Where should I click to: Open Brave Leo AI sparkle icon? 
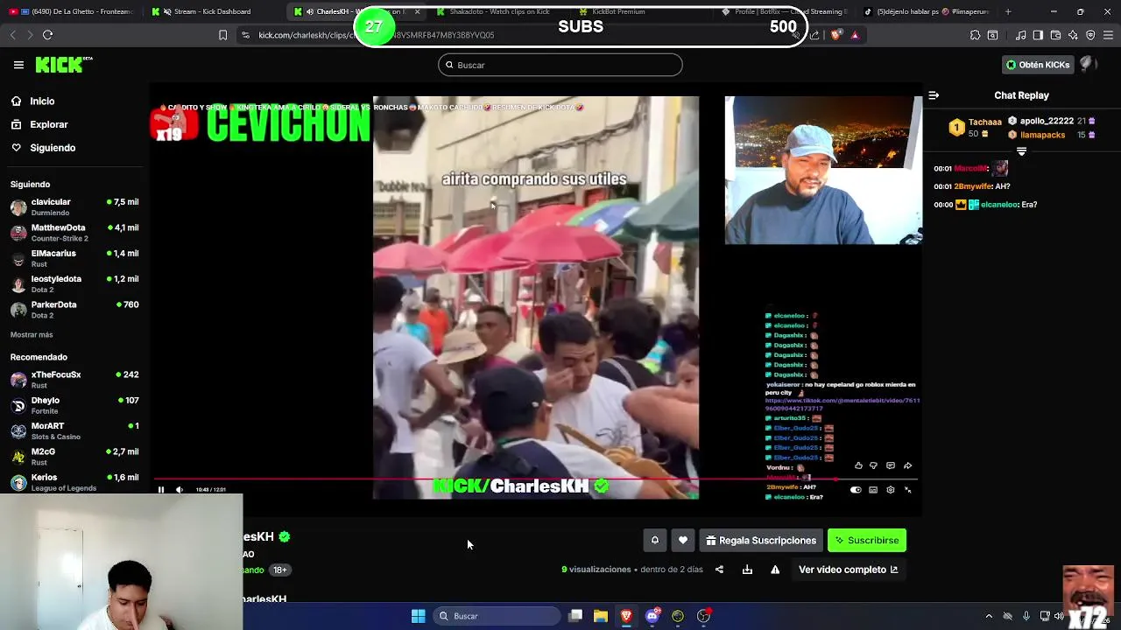pyautogui.click(x=1073, y=35)
